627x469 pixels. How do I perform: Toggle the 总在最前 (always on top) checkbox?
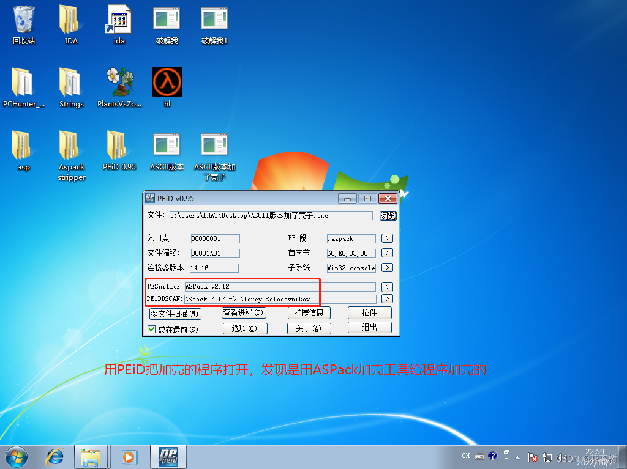[x=152, y=330]
